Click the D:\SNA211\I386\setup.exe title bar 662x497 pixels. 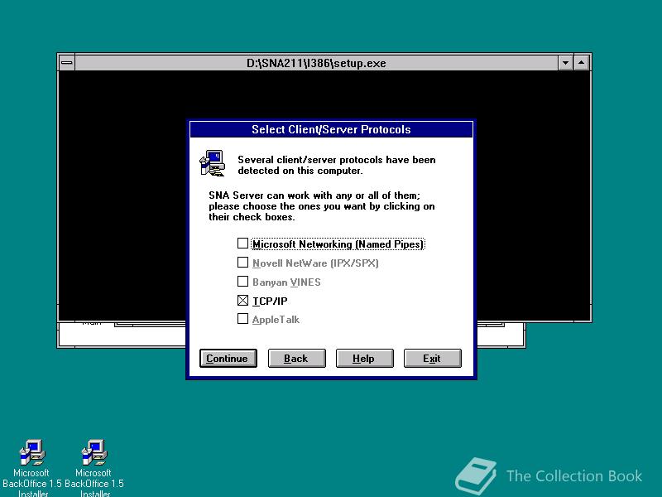pos(316,63)
